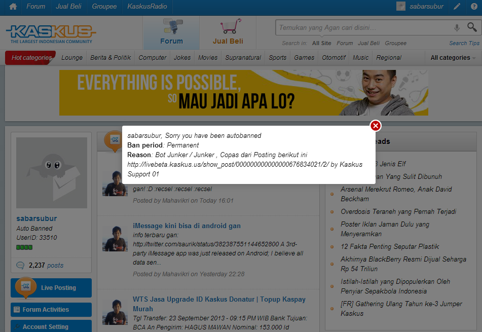The height and width of the screenshot is (332, 482).
Task: Click Mahavikri avatar beside WTS Jasa thread
Action: click(x=115, y=312)
